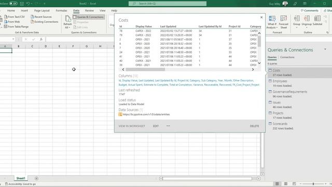
Task: Switch to Queries tab in pane
Action: (x=272, y=57)
